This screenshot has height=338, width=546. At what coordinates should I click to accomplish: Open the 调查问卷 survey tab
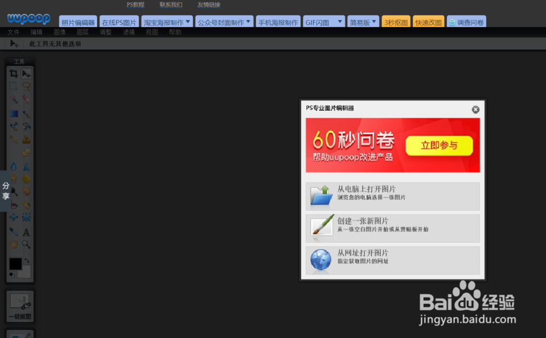(467, 22)
